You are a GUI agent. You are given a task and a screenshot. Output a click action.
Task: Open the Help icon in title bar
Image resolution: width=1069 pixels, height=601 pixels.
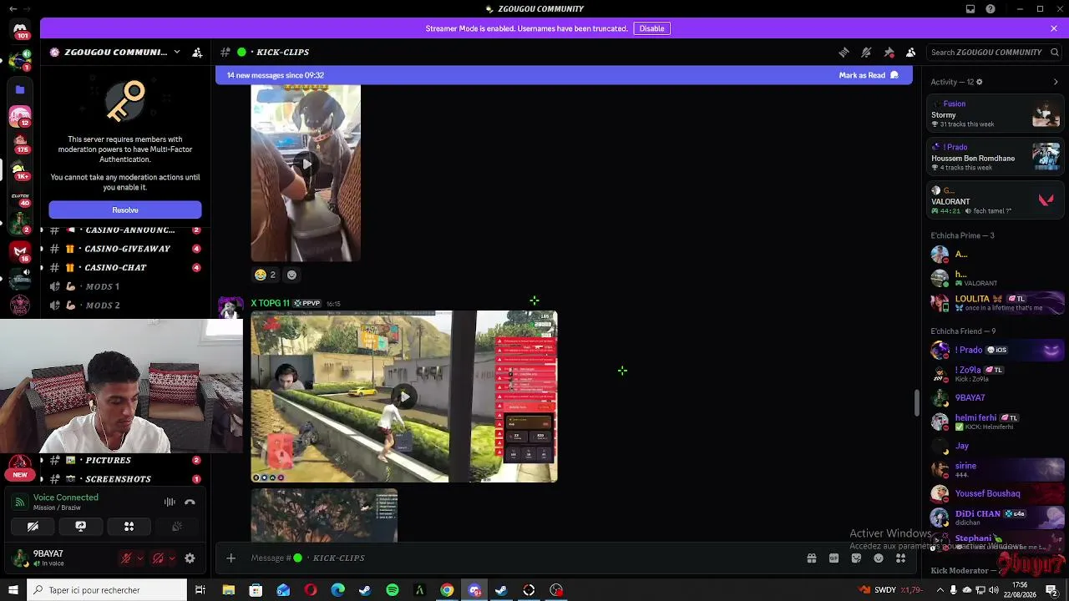click(x=990, y=9)
